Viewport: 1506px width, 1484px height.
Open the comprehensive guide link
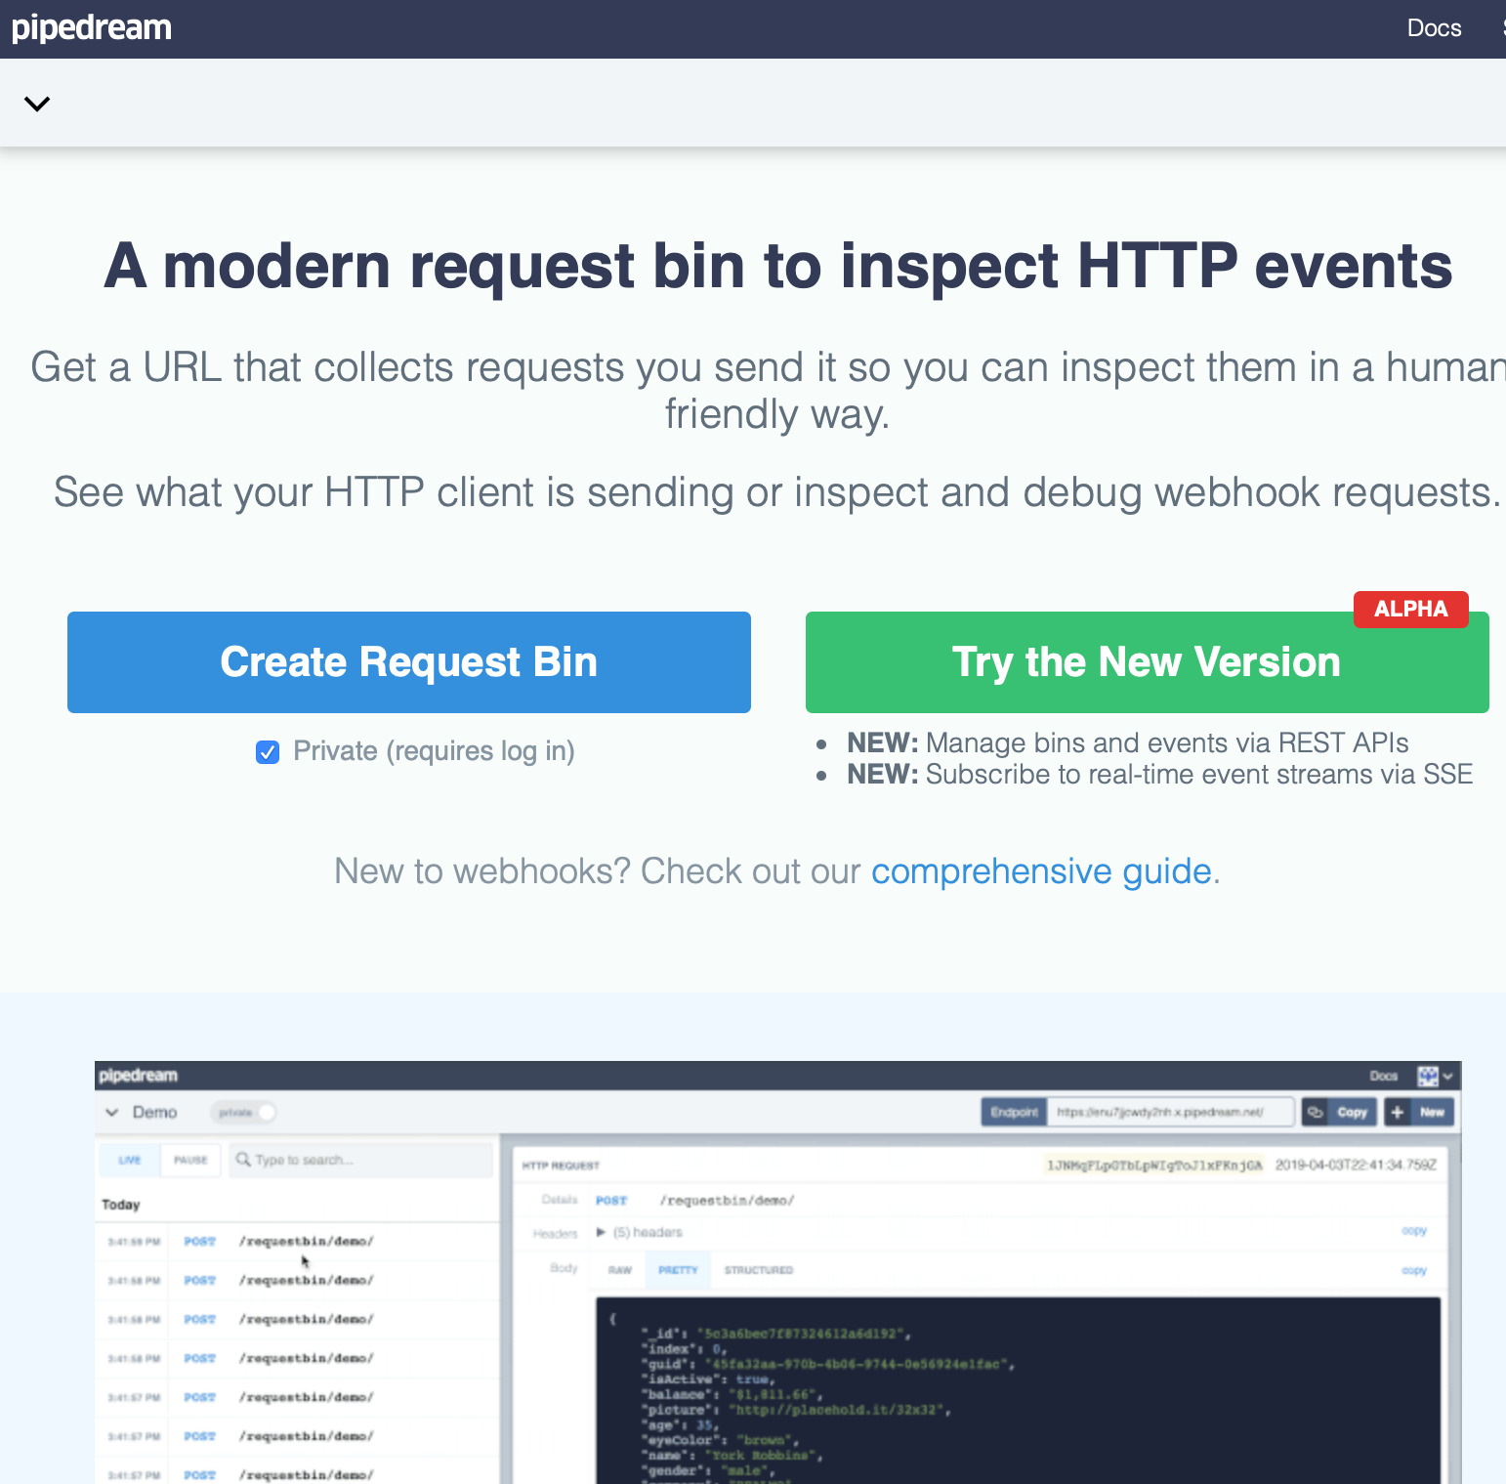pyautogui.click(x=1041, y=870)
